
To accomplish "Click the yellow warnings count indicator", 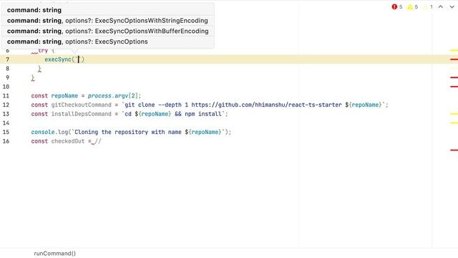I will coord(413,6).
